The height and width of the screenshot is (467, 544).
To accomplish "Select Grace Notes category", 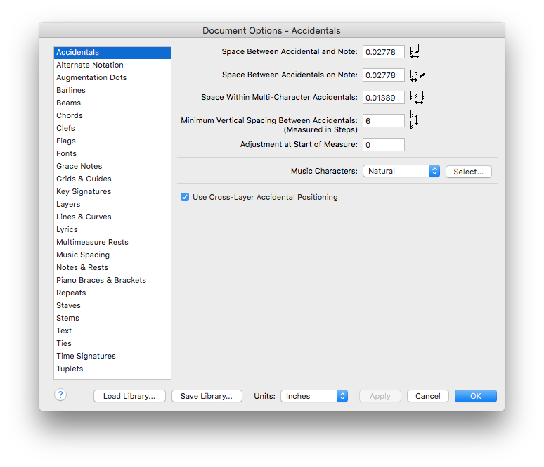I will point(112,166).
